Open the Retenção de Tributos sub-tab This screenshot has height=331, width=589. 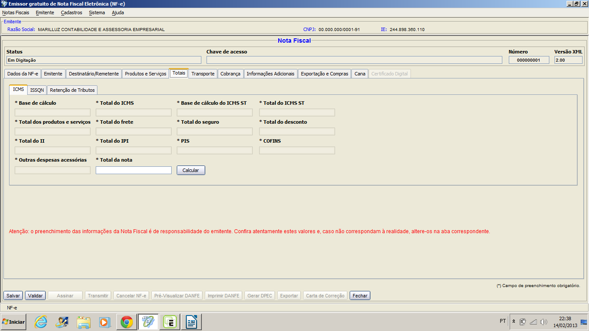click(72, 90)
